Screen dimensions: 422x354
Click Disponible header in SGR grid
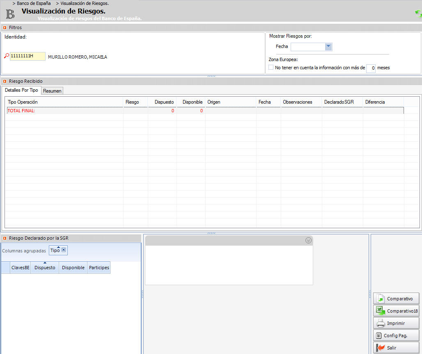click(73, 268)
